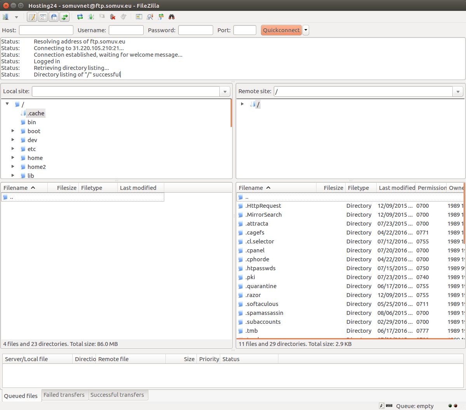Screen dimensions: 466x410
Task: Disconnect from the current server
Action: [113, 17]
